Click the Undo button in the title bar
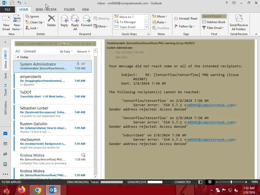 coord(19,3)
